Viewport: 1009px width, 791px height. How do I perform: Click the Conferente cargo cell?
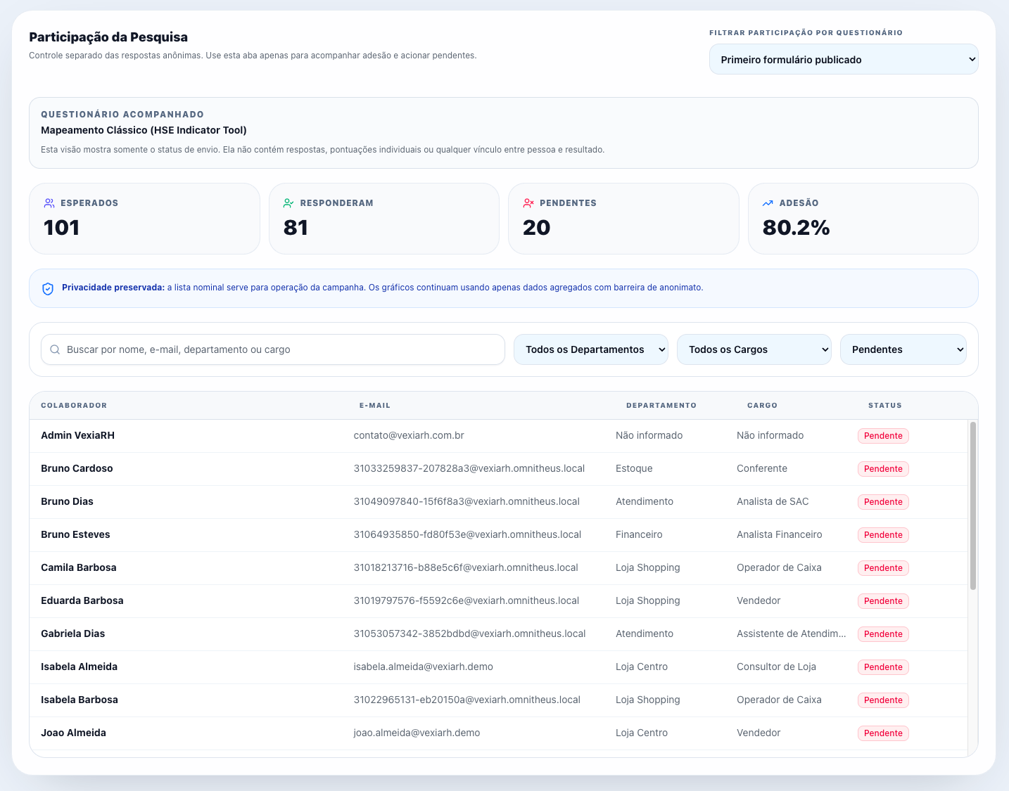pyautogui.click(x=762, y=468)
